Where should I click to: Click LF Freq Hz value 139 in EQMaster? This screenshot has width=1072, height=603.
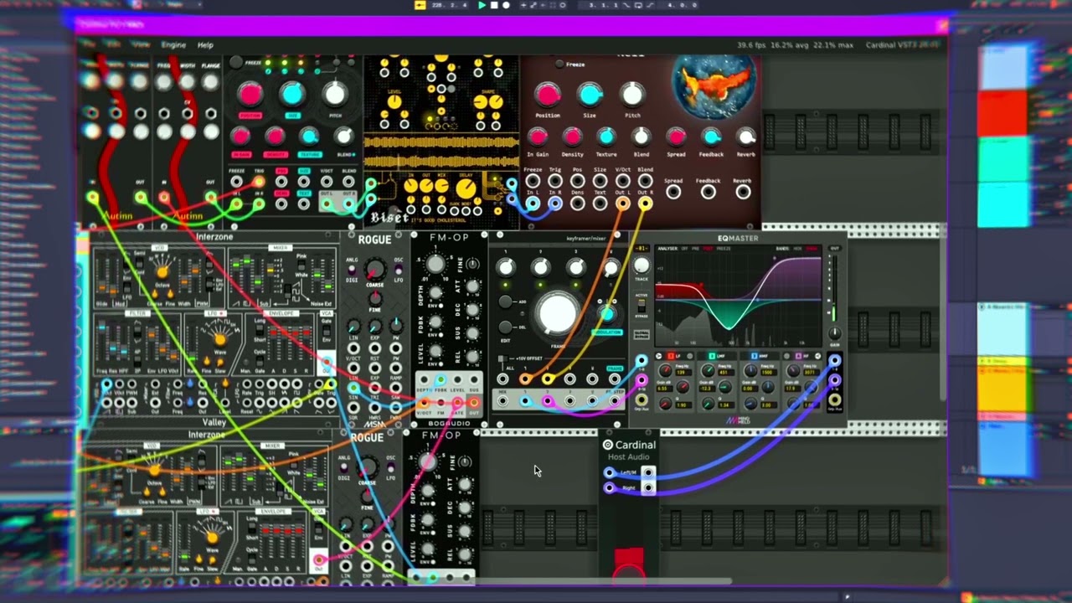pos(684,372)
